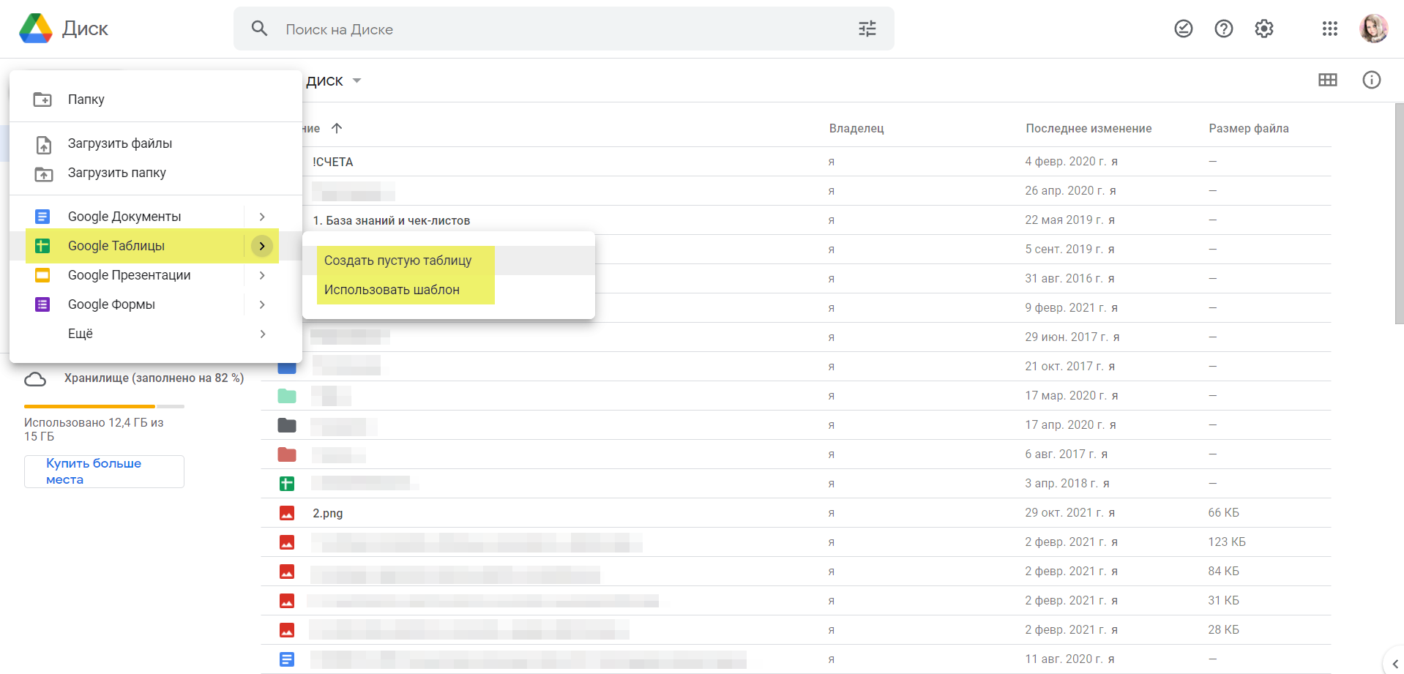The width and height of the screenshot is (1404, 674).
Task: Open the Диск folder dropdown arrow
Action: pyautogui.click(x=356, y=80)
